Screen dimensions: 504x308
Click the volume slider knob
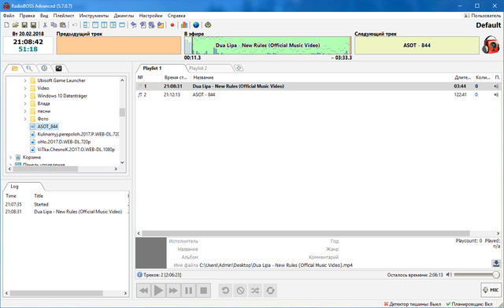click(496, 275)
